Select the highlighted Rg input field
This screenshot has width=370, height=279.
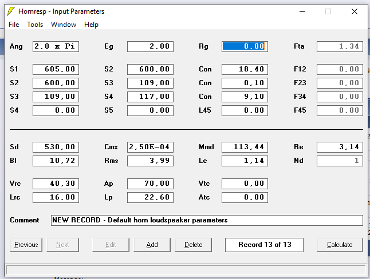coord(245,46)
